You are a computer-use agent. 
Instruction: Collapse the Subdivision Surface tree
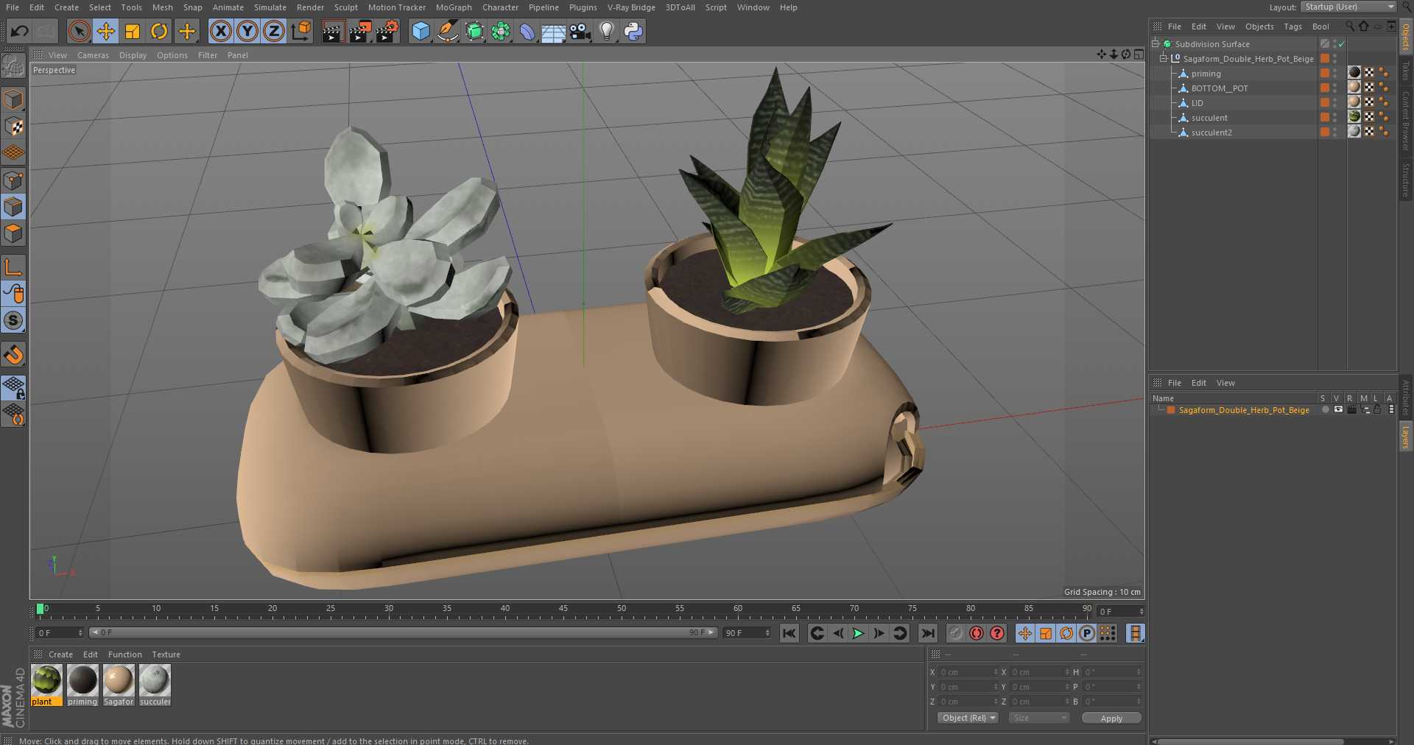point(1156,43)
